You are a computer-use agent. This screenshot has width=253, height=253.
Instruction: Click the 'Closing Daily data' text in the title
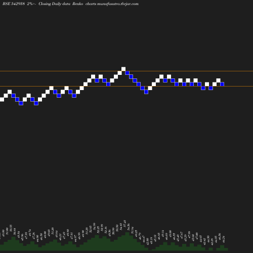[x=54, y=4]
